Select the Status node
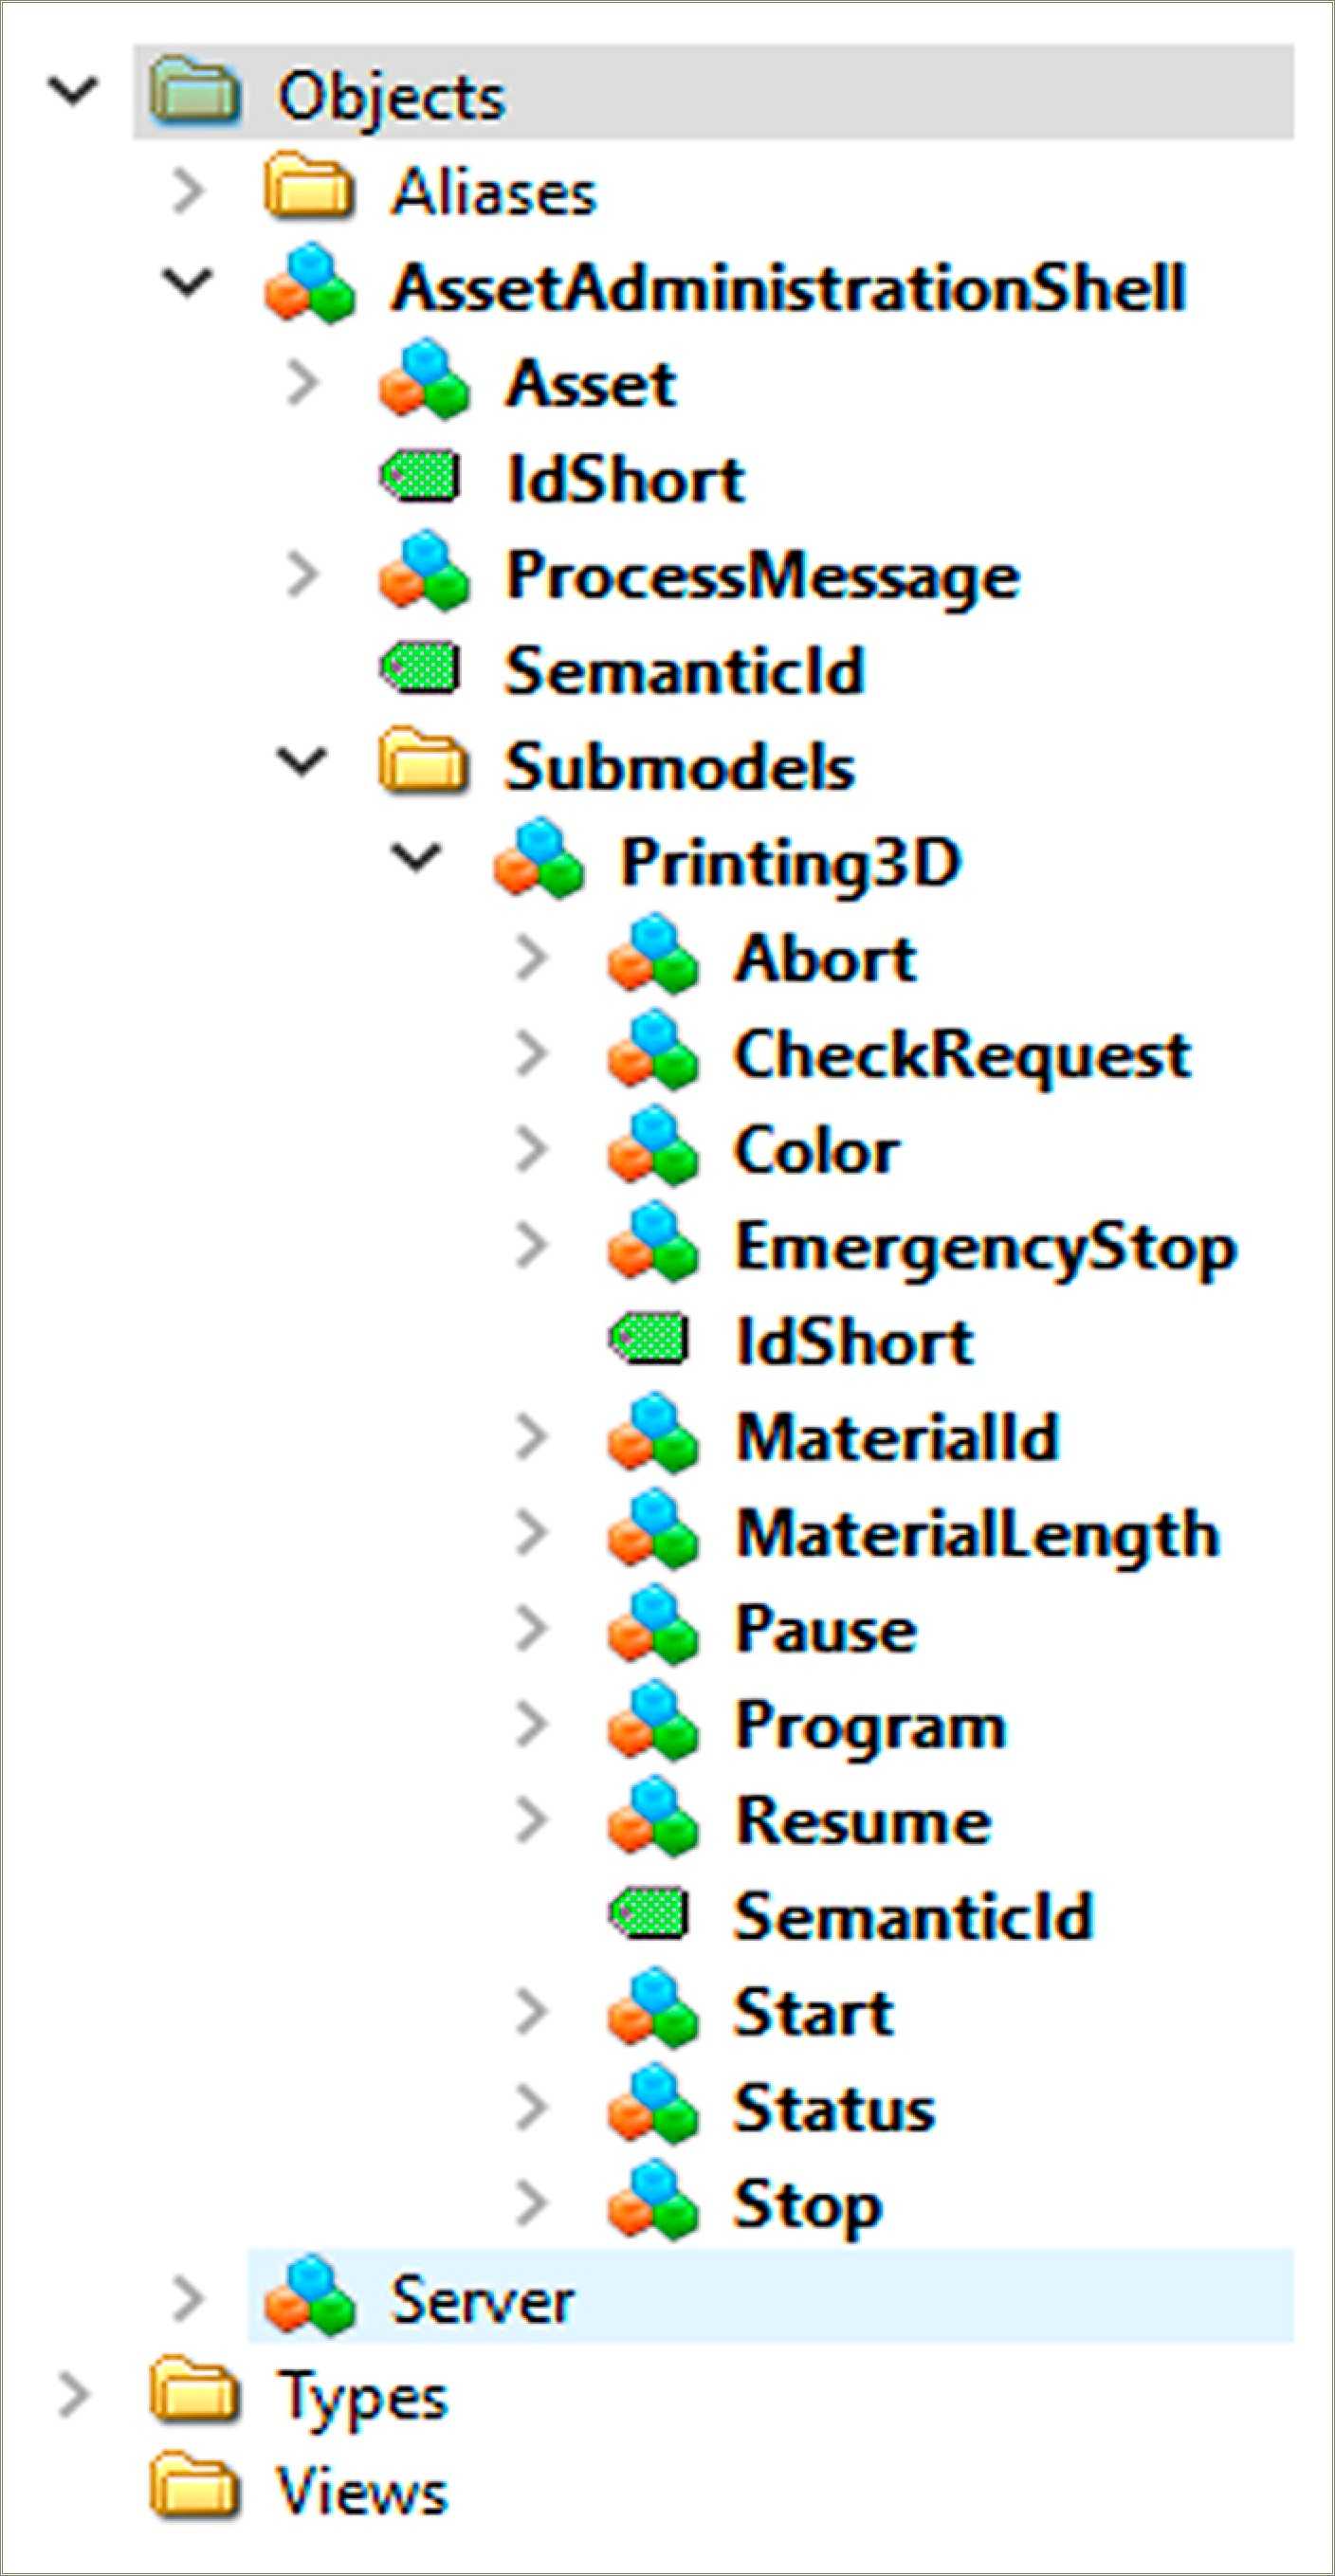 (x=832, y=2108)
